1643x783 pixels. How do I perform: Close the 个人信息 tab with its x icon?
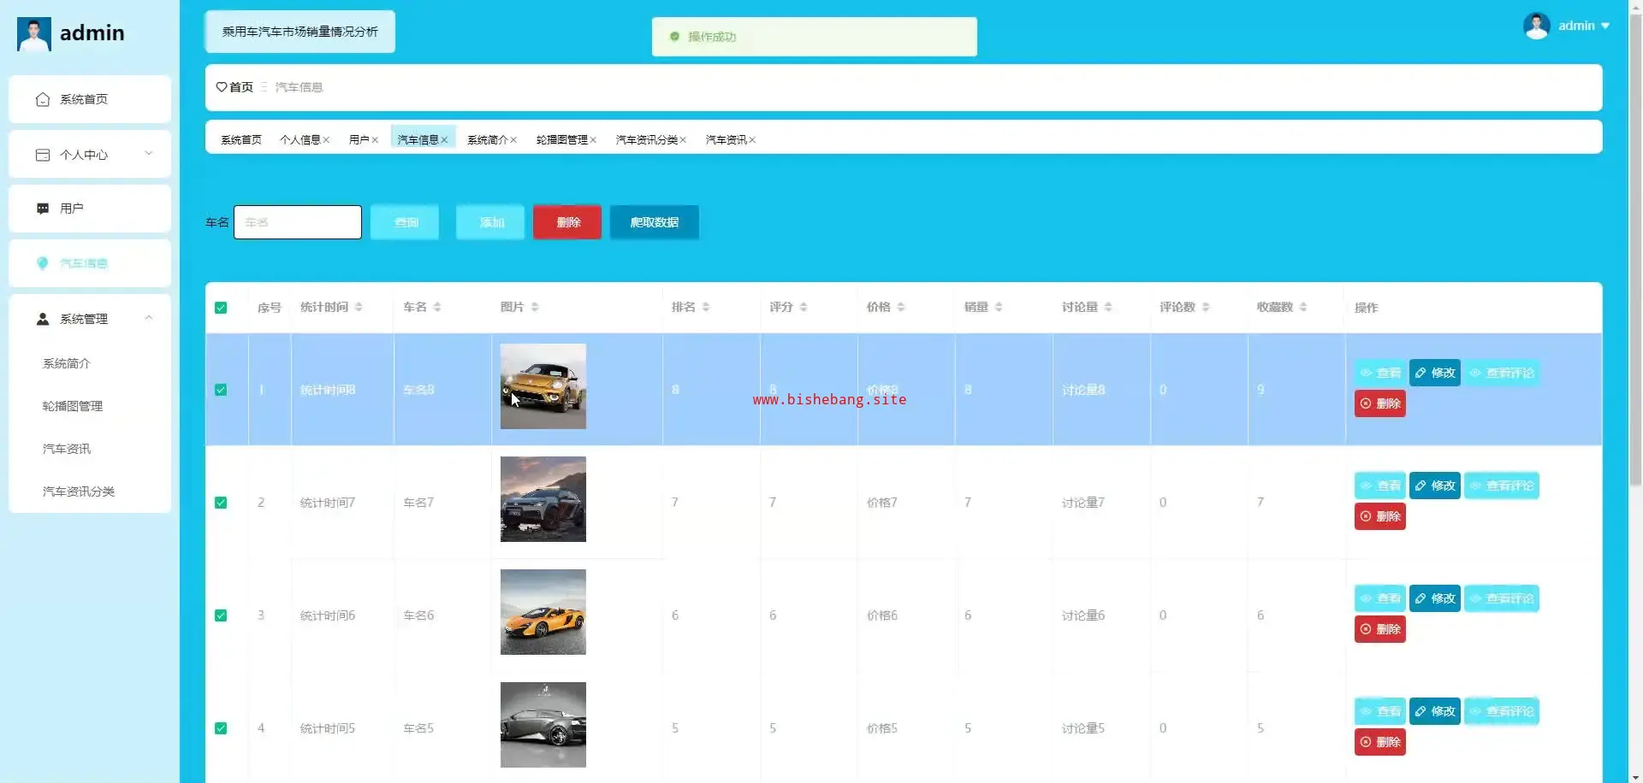pyautogui.click(x=326, y=140)
